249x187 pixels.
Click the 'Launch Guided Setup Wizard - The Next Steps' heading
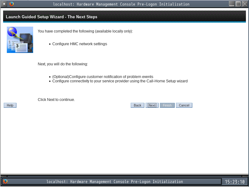(51, 17)
